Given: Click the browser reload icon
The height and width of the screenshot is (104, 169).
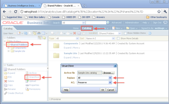Looking at the screenshot, I should click(15, 12).
